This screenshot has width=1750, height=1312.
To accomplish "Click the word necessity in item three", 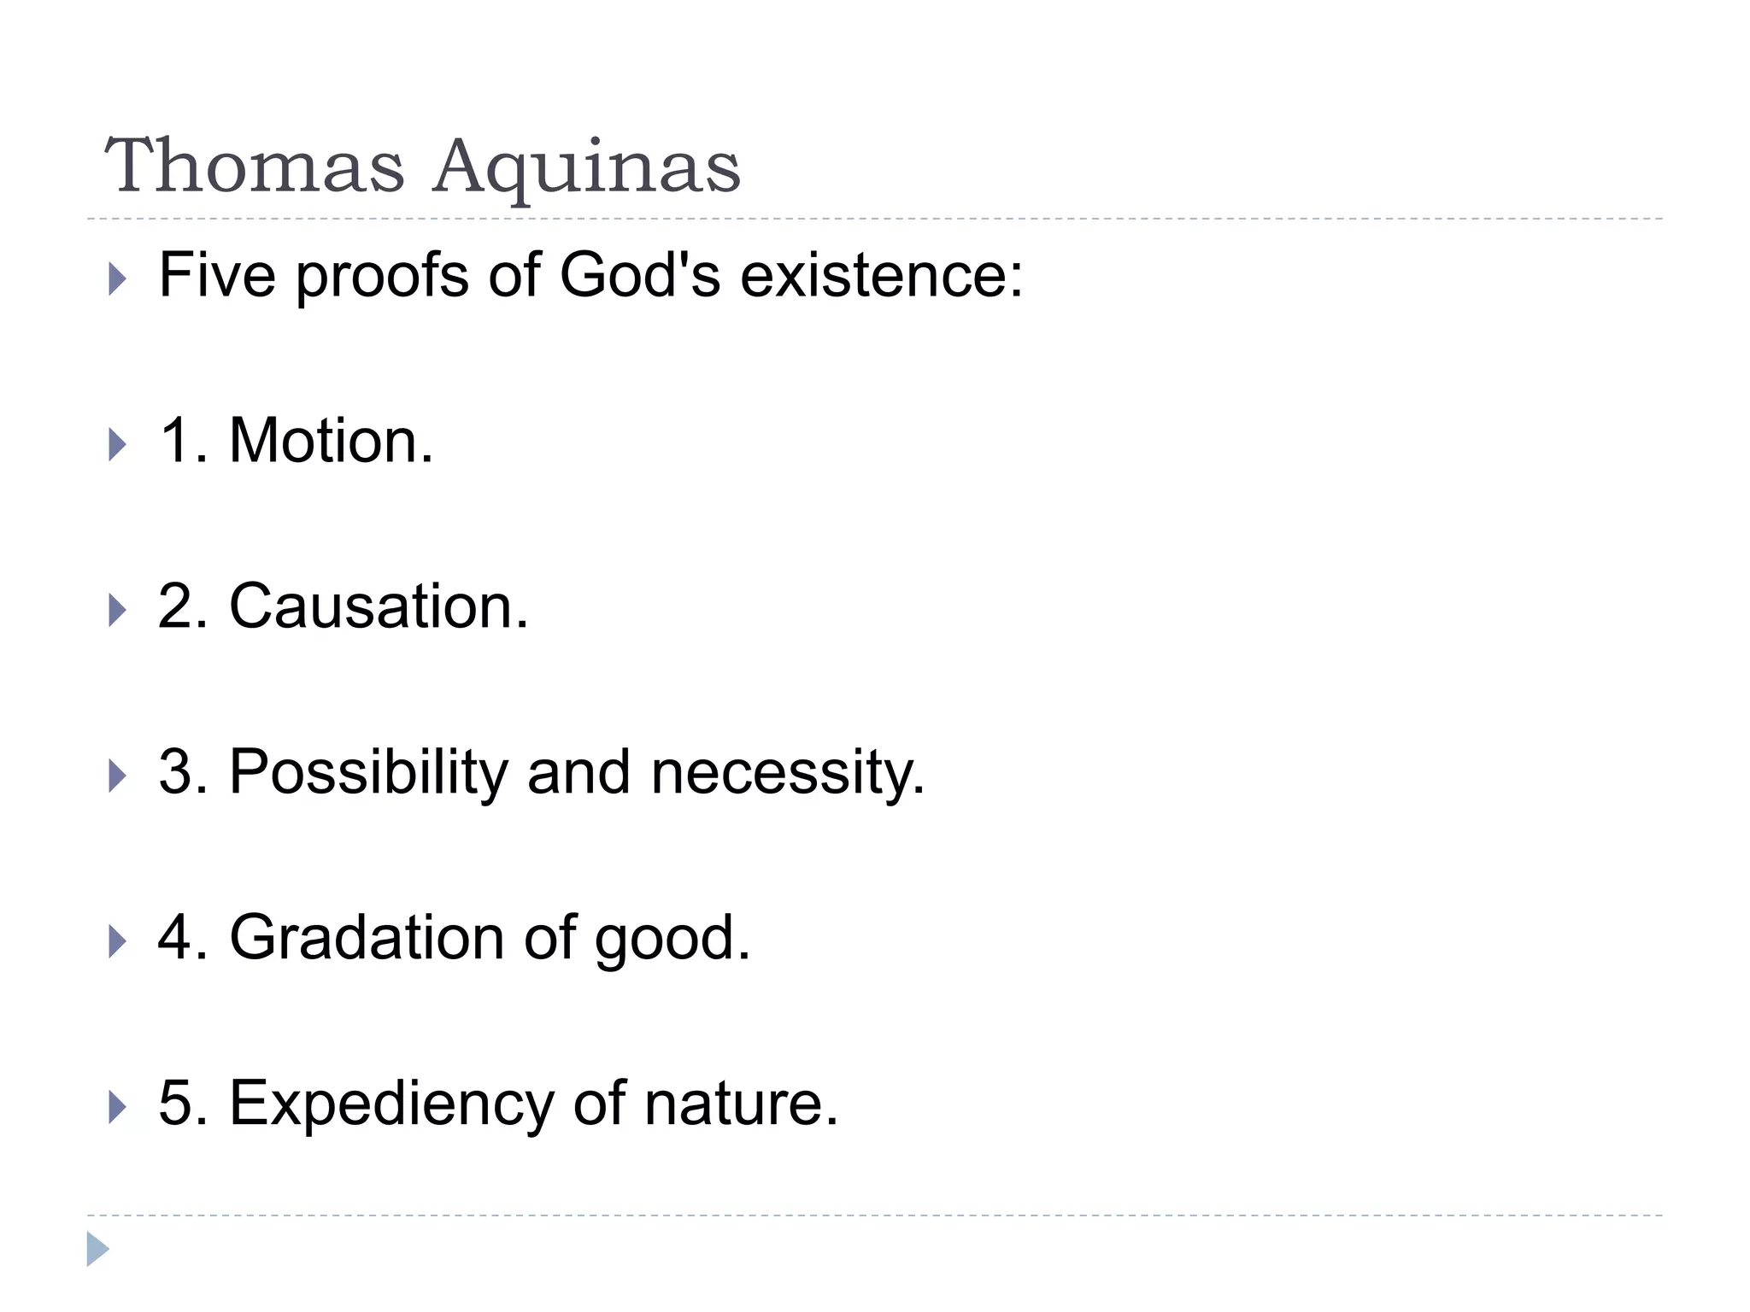I will tap(788, 776).
